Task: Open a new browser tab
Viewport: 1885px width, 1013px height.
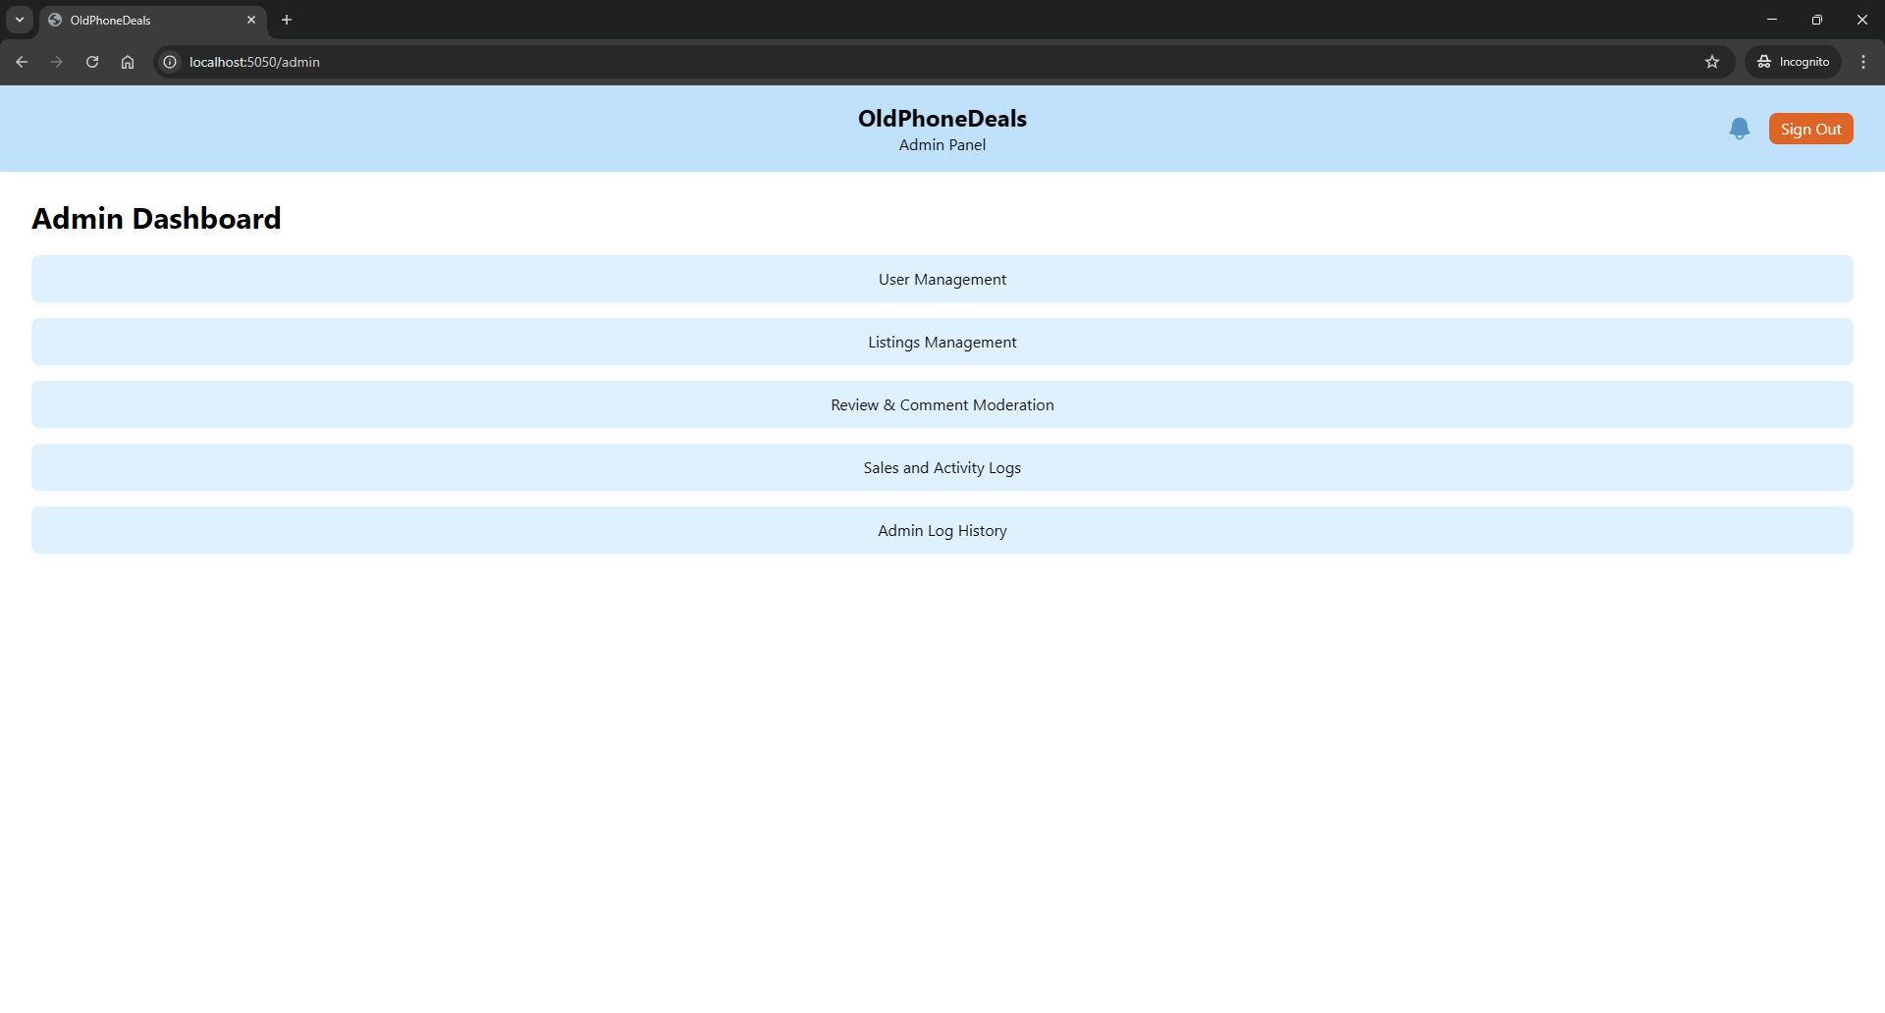Action: pos(286,20)
